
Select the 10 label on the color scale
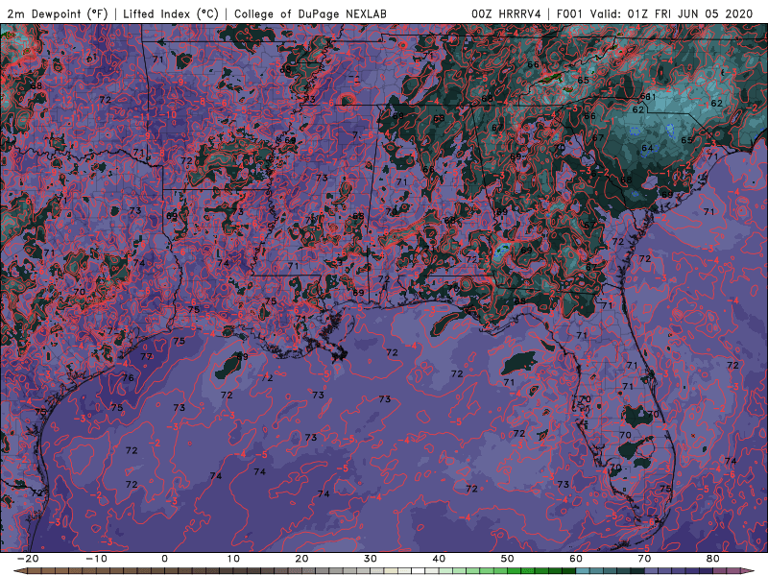click(233, 559)
